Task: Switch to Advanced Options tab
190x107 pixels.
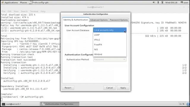Action: [x=99, y=20]
